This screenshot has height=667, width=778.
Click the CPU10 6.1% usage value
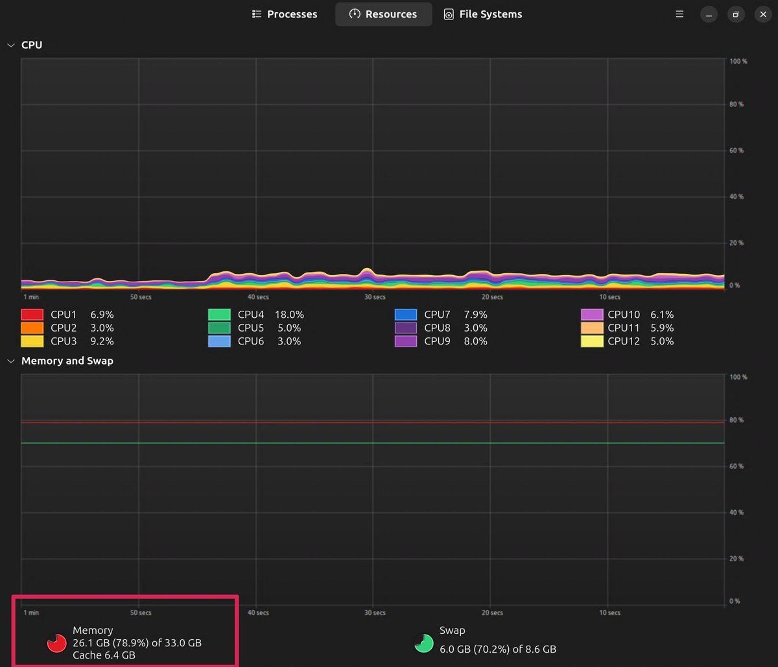(x=662, y=315)
